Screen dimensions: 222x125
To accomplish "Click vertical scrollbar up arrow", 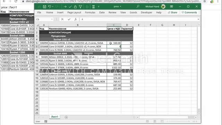I will coord(199,25).
